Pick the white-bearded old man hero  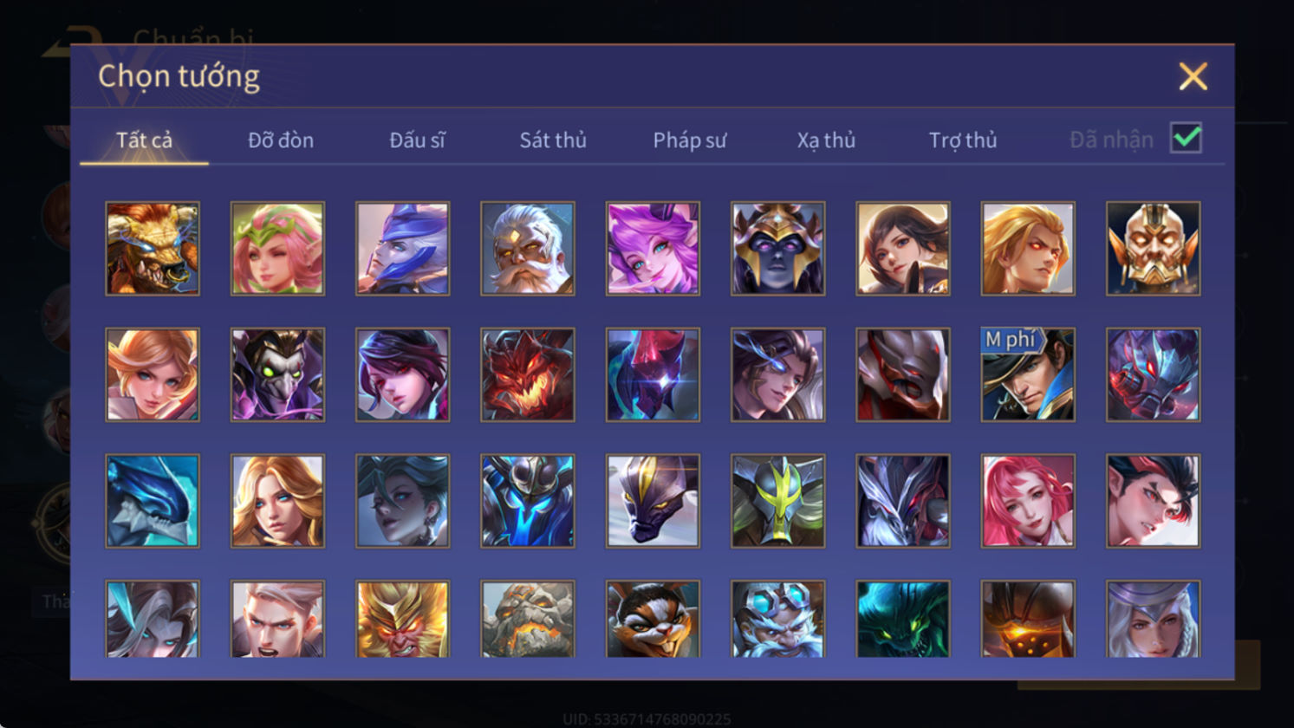pyautogui.click(x=528, y=249)
